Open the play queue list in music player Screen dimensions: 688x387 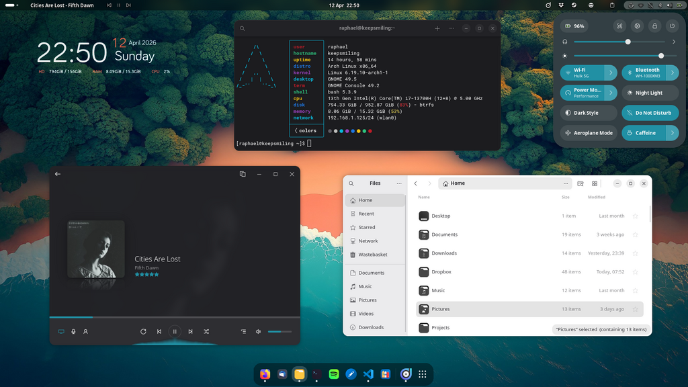click(x=243, y=332)
